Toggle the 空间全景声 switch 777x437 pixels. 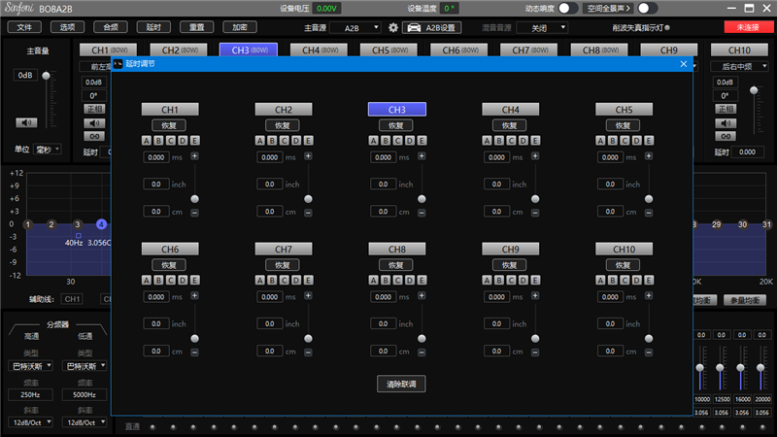click(648, 8)
